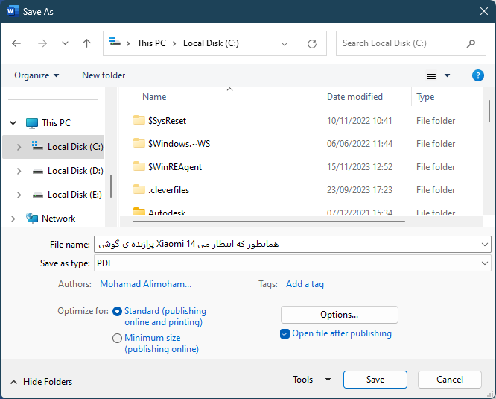Go back with the left arrow icon
This screenshot has width=496, height=399.
pyautogui.click(x=16, y=43)
